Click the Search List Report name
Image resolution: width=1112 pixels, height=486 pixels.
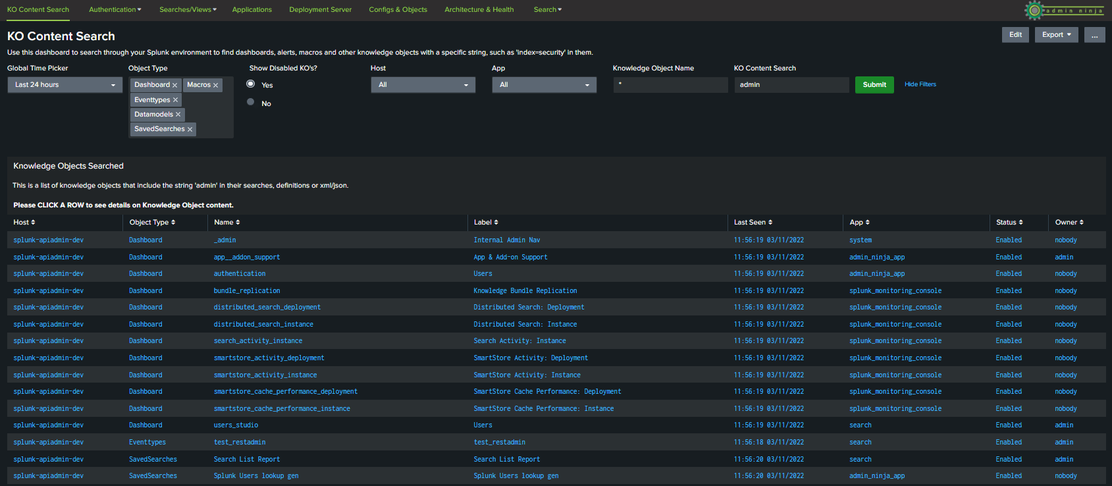247,460
